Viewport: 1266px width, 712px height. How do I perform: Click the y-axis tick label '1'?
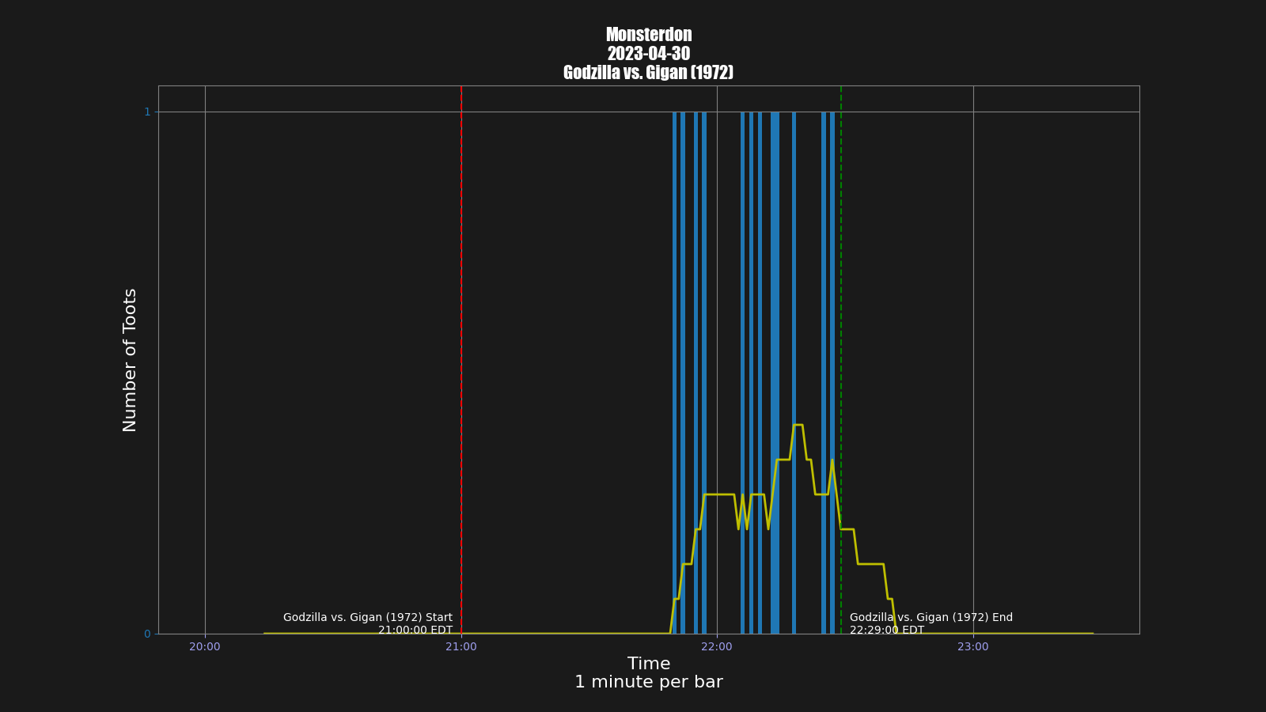point(146,112)
